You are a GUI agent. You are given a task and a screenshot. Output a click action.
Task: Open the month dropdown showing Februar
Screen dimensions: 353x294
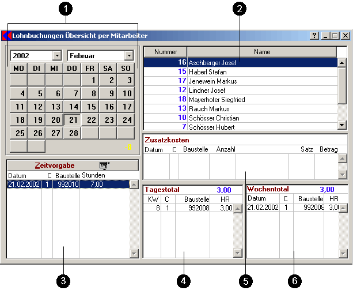[129, 56]
